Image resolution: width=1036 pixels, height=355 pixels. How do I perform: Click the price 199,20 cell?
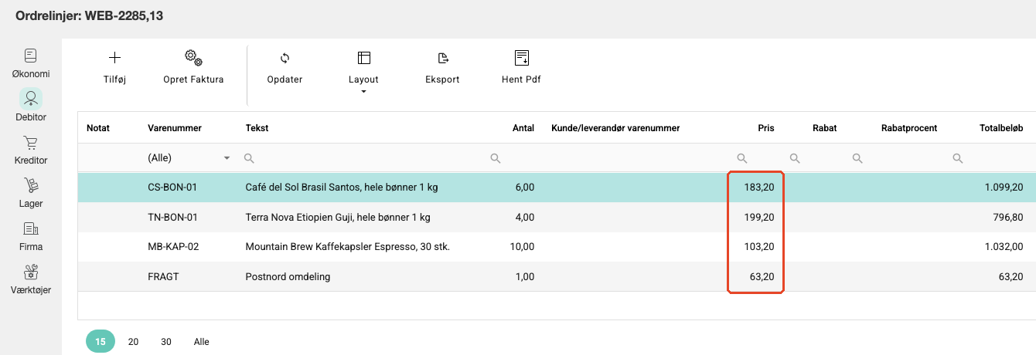click(x=759, y=217)
